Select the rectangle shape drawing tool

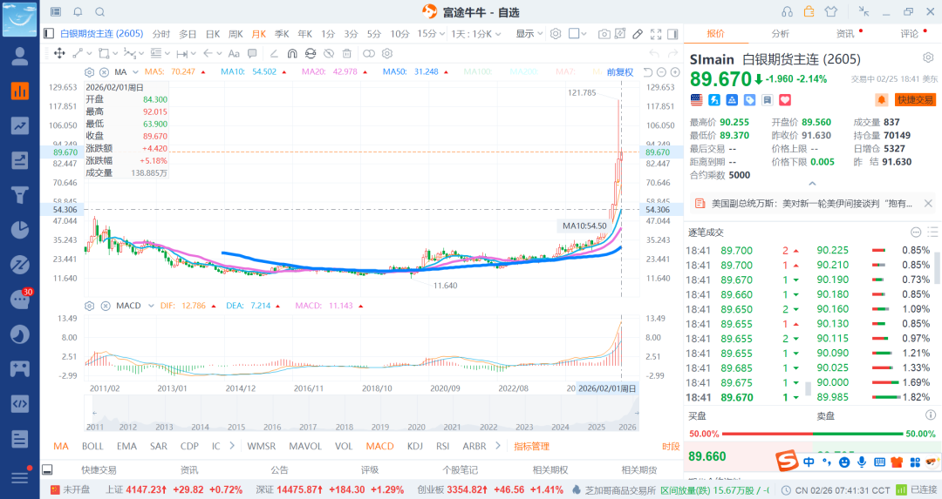[x=103, y=53]
